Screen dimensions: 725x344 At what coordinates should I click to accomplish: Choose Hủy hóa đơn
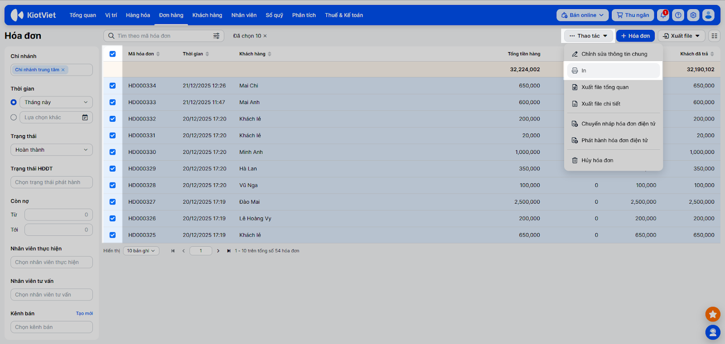614,160
